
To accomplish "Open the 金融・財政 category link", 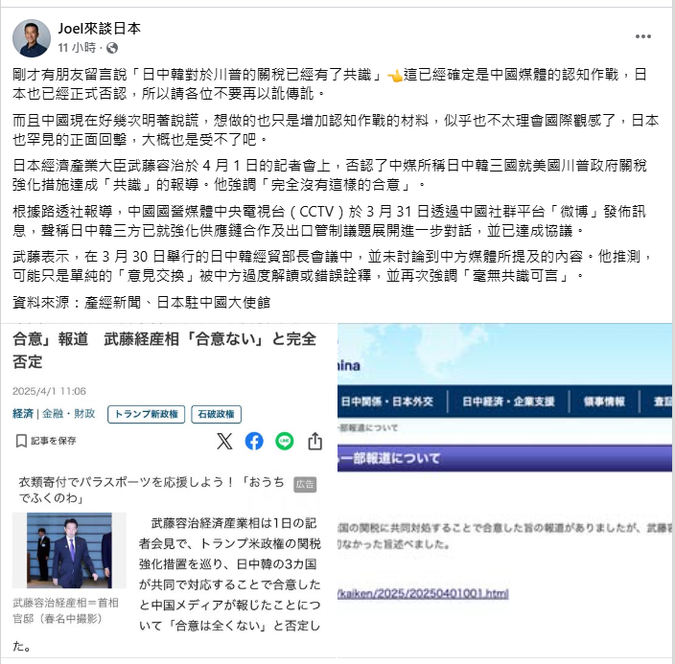I will coord(68,414).
